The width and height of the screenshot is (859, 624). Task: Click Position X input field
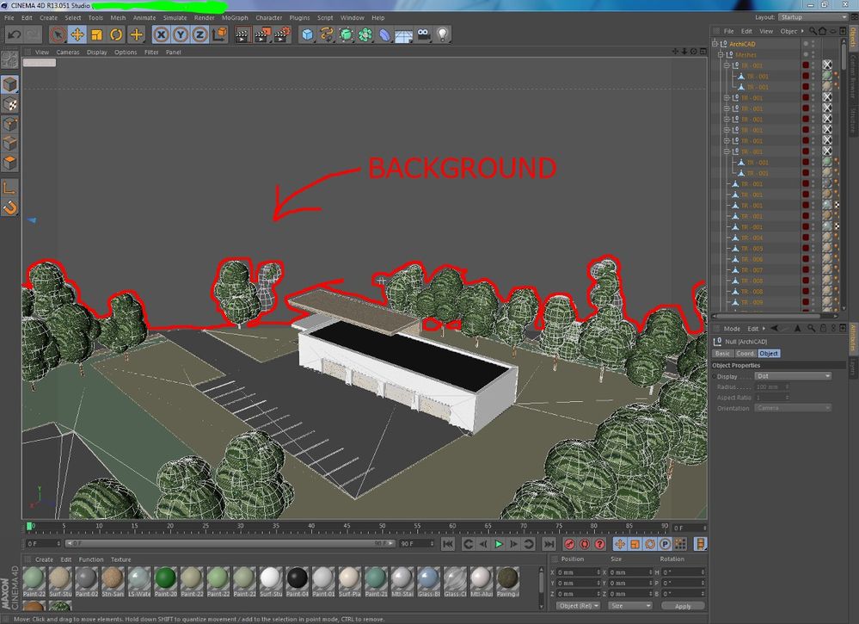pos(579,571)
